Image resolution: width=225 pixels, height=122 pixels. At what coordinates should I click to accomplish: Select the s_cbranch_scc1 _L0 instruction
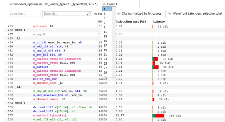tap(48, 83)
